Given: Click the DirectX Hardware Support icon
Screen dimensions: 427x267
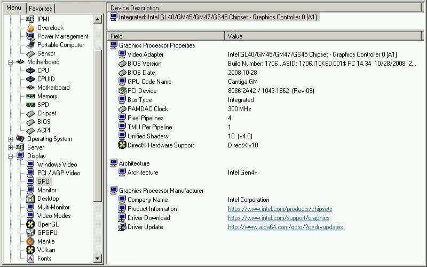Looking at the screenshot, I should 122,145.
